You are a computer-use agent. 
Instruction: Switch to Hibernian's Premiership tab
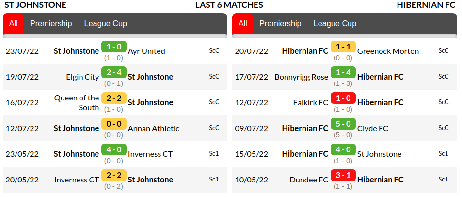click(280, 24)
